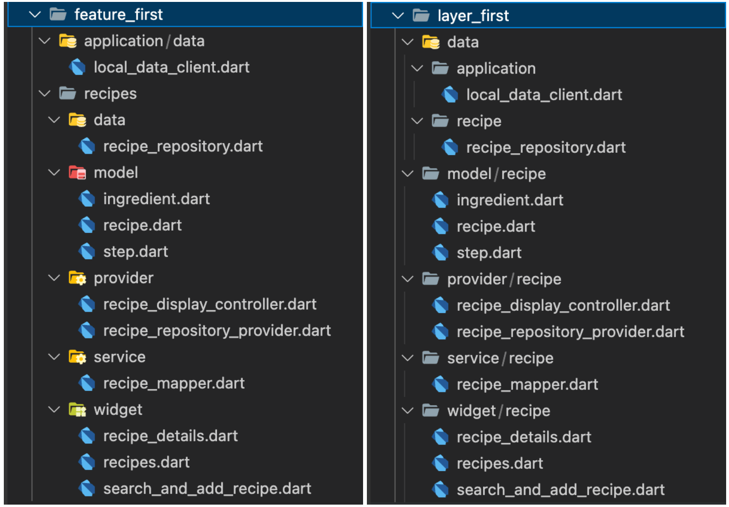
Task: Click the green widget folder icon
Action: pos(78,409)
